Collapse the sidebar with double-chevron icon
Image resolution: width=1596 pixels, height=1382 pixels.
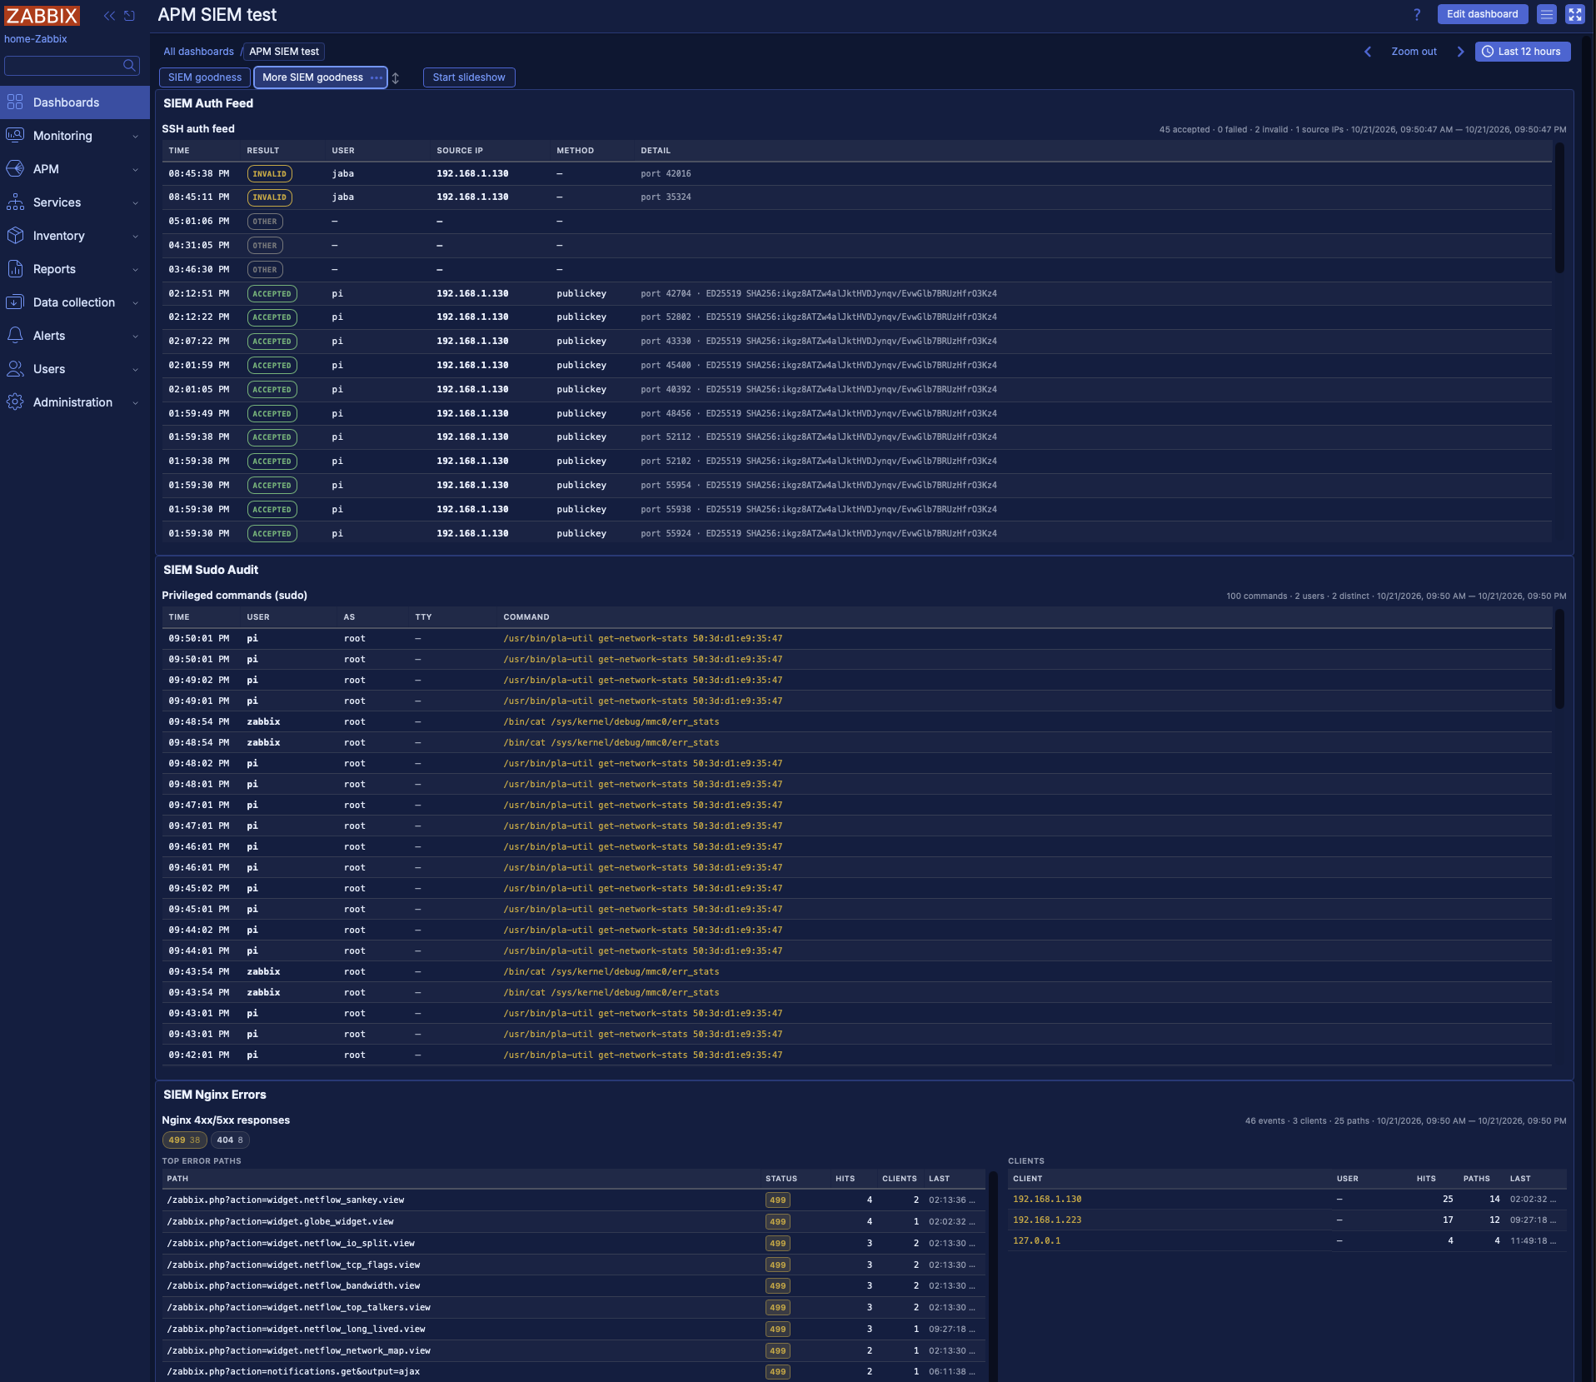(109, 16)
